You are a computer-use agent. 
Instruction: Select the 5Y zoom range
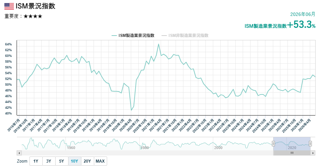pos(62,161)
